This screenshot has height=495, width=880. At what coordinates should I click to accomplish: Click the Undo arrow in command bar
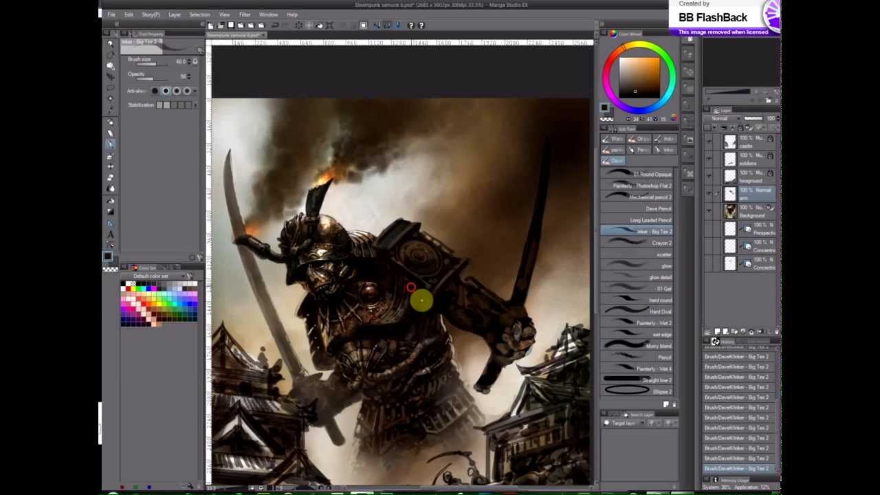(275, 25)
